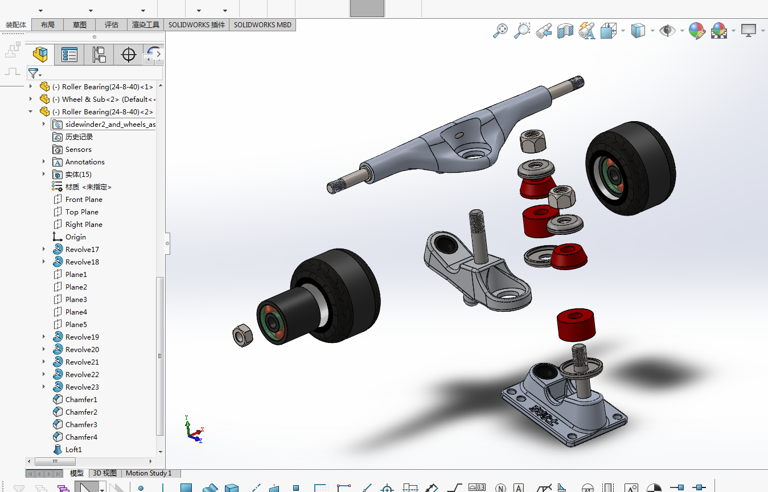Click the Annotations folder icon
Viewport: 768px width, 492px height.
[x=58, y=162]
